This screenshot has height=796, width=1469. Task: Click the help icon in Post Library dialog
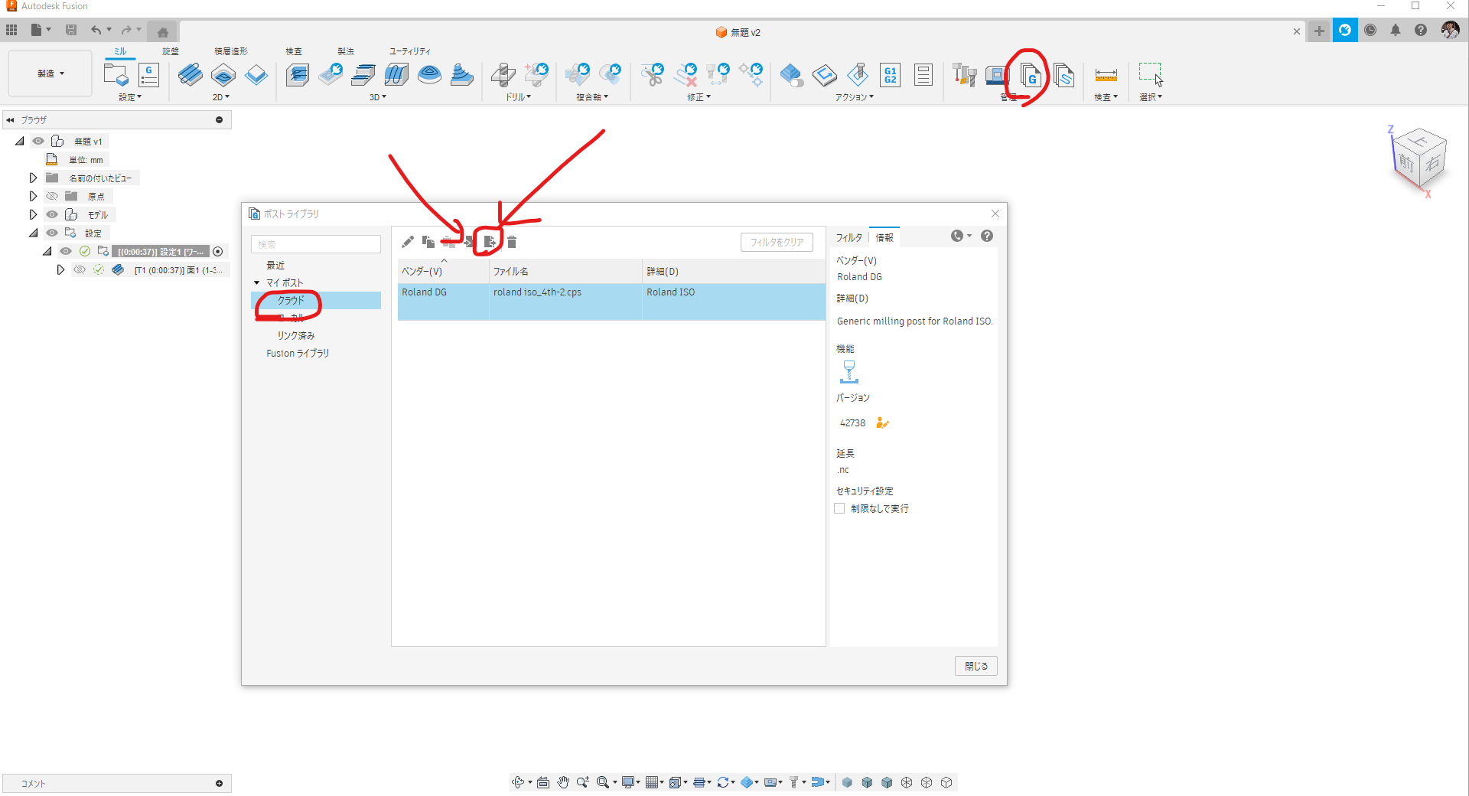[987, 236]
